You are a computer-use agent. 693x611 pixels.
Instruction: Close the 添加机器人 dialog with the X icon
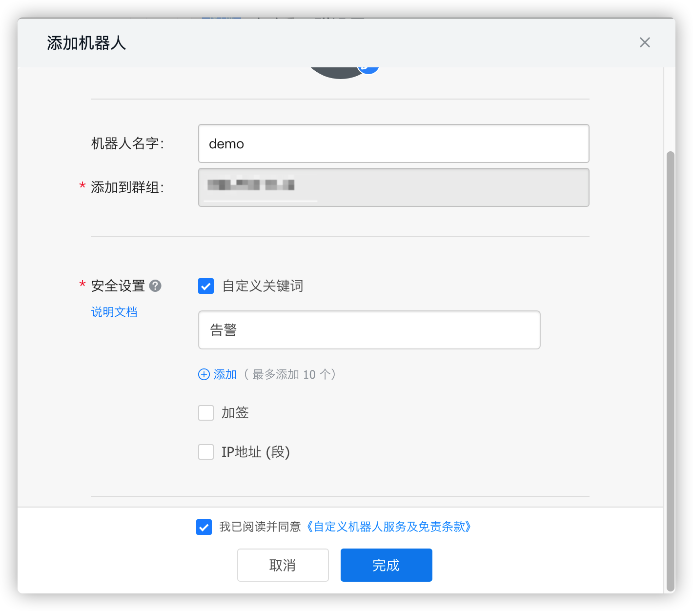(645, 42)
